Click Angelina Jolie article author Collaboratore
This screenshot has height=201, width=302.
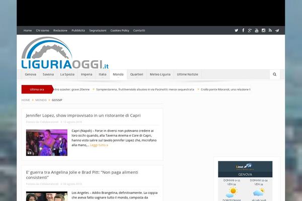click(x=49, y=184)
